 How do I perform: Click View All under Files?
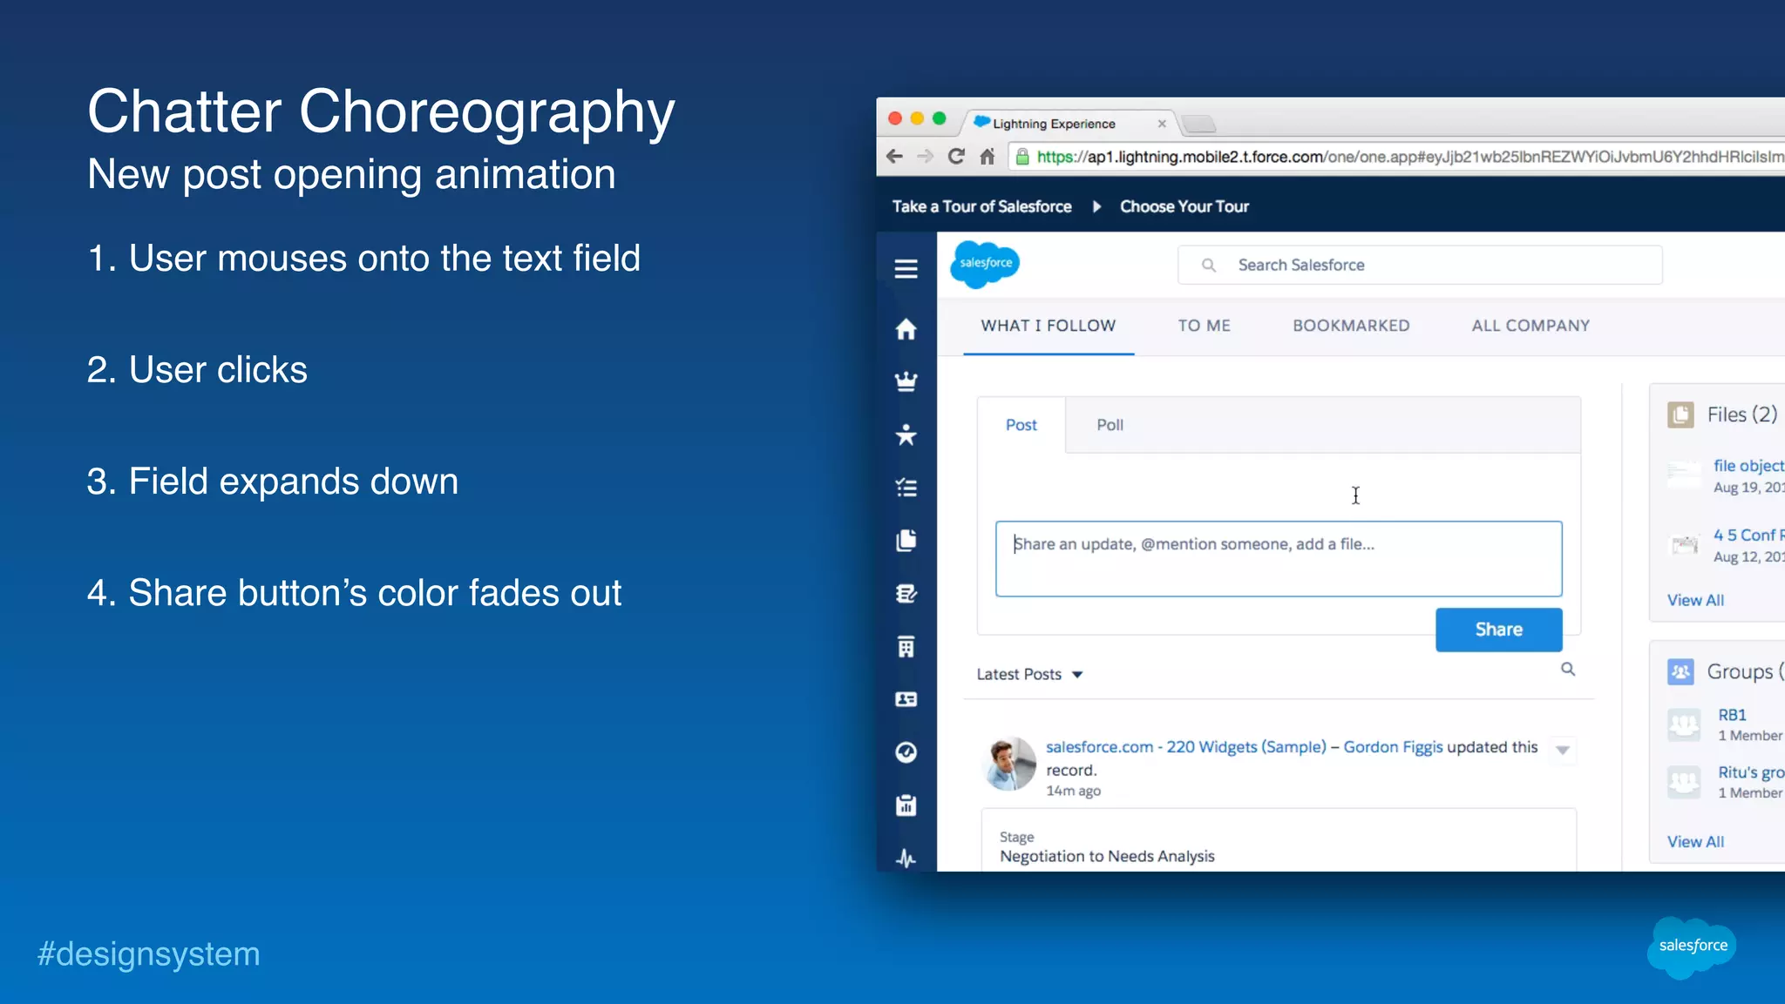[1695, 600]
